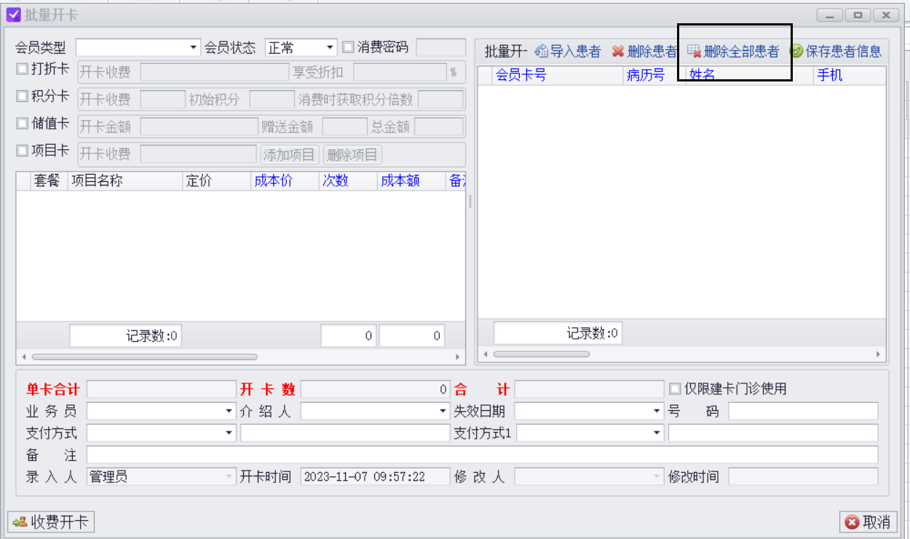This screenshot has height=539, width=910.
Task: Click the 定价 column header
Action: [x=215, y=181]
